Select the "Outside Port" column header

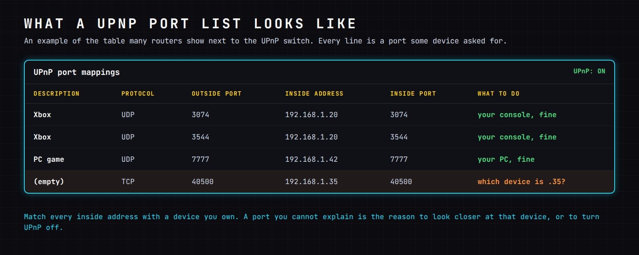[216, 94]
